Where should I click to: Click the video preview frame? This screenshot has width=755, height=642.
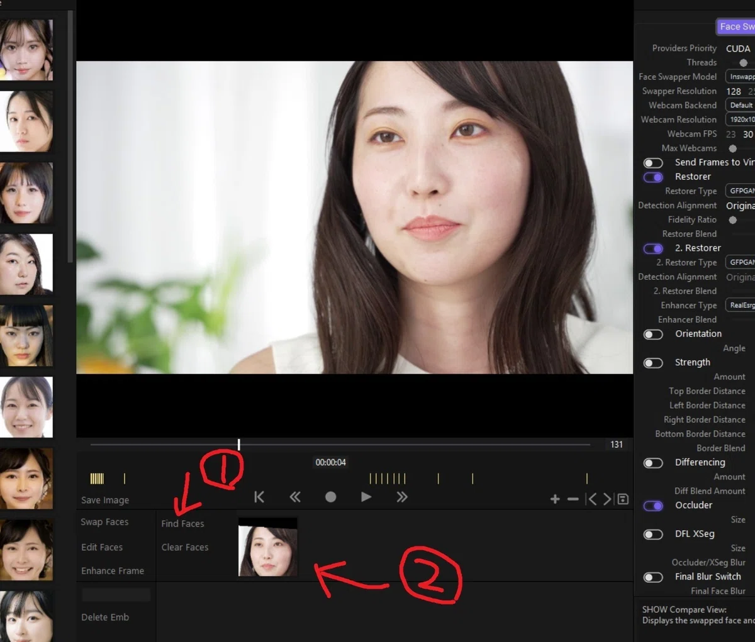(x=354, y=218)
